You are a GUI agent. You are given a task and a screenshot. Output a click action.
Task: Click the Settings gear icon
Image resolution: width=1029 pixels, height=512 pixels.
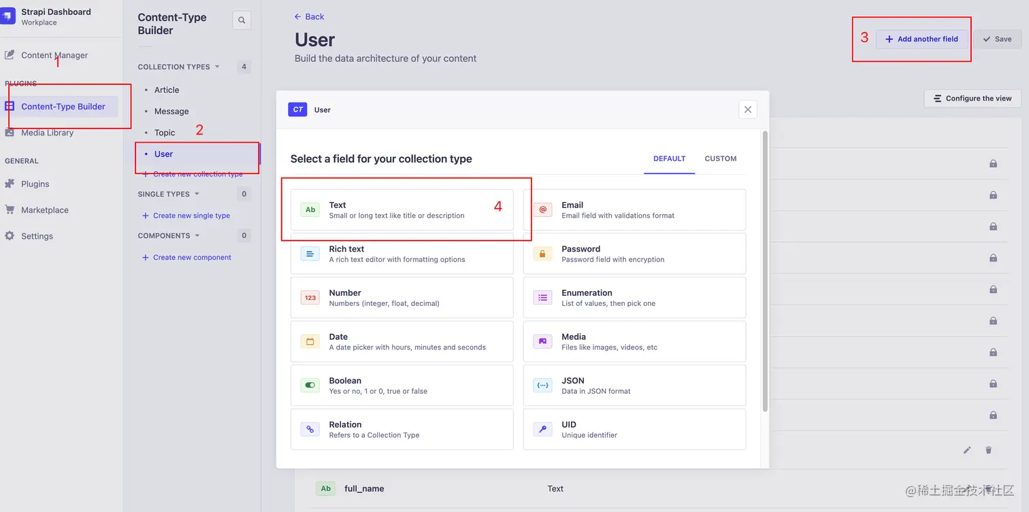tap(10, 236)
